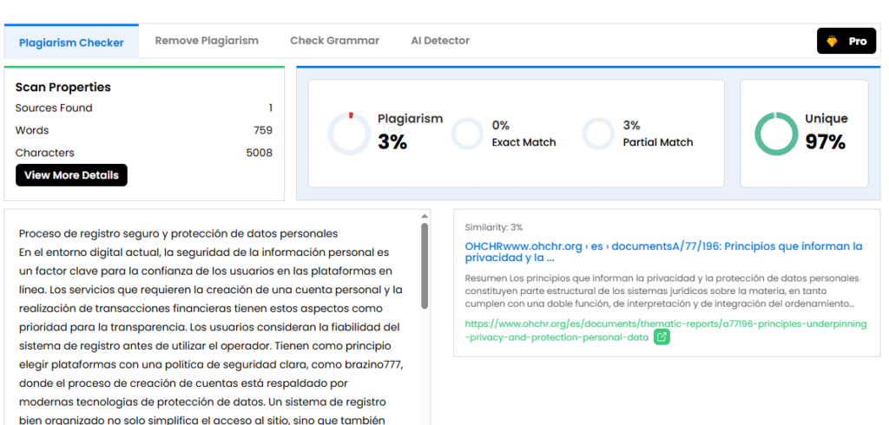
Task: Click the Pro upgrade button
Action: coord(846,41)
